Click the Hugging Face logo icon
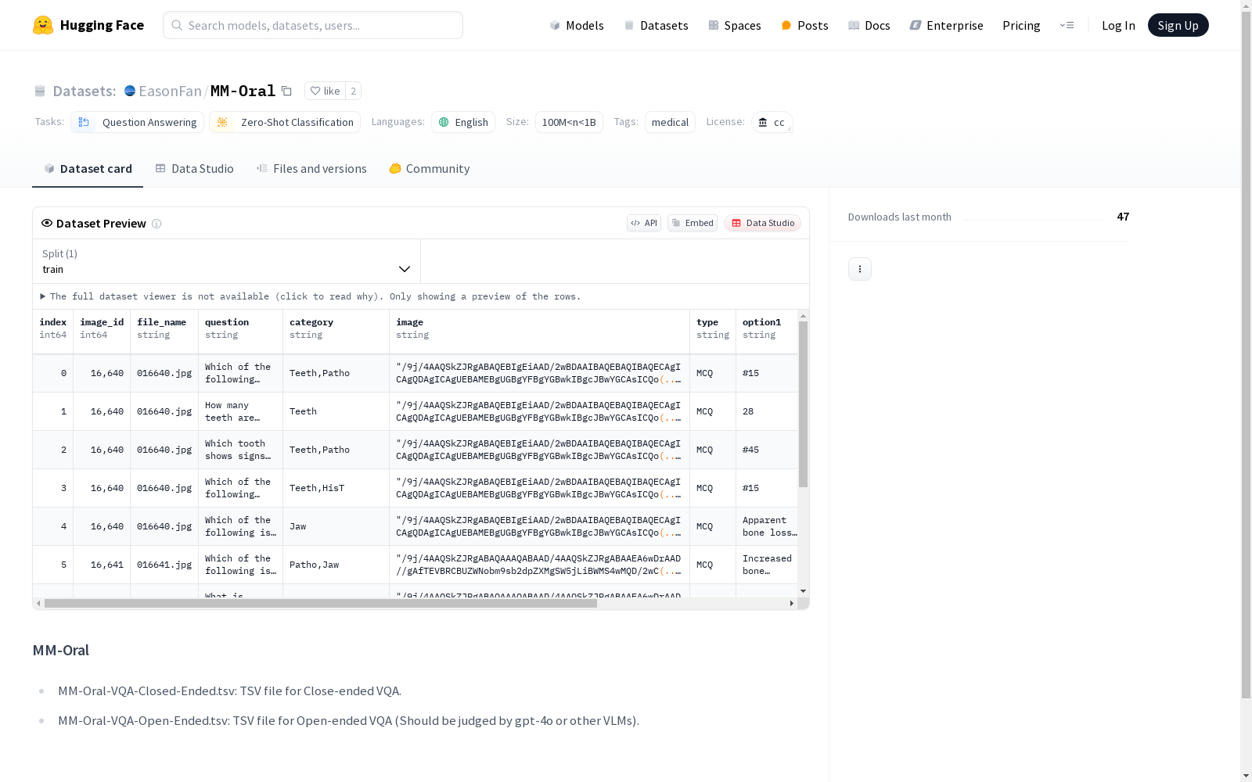1252x782 pixels. tap(43, 25)
